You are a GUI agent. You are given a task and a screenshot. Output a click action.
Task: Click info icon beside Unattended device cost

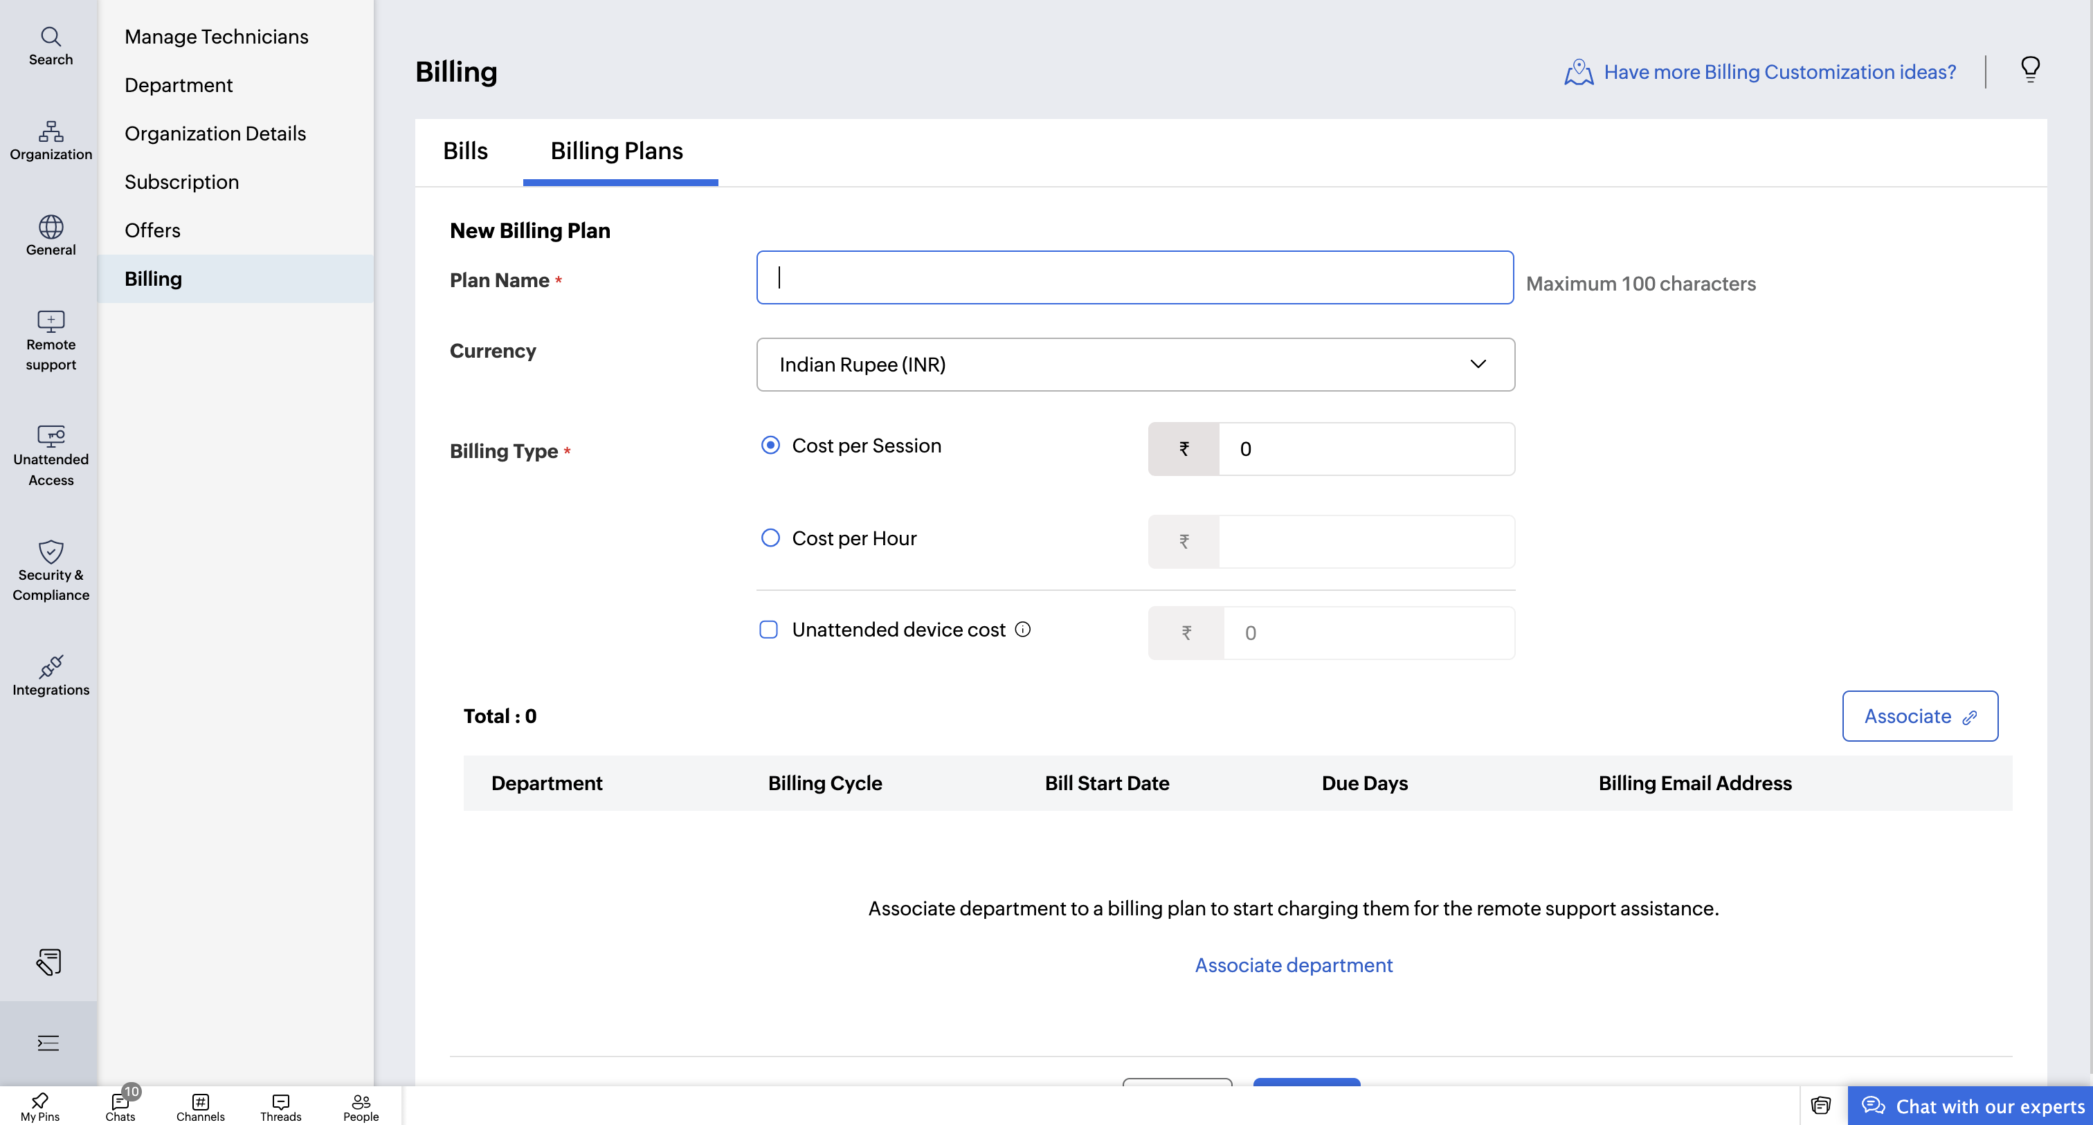tap(1023, 630)
